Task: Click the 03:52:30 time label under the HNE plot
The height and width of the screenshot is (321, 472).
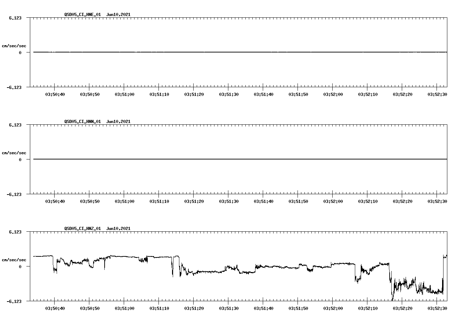Action: pyautogui.click(x=437, y=94)
